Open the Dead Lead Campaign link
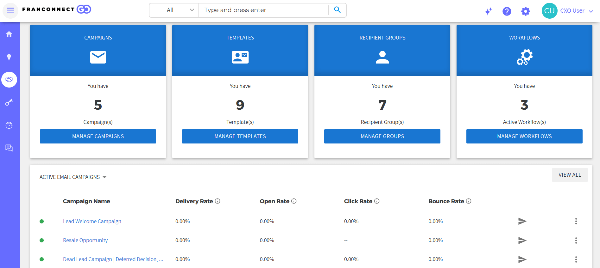 [113, 259]
